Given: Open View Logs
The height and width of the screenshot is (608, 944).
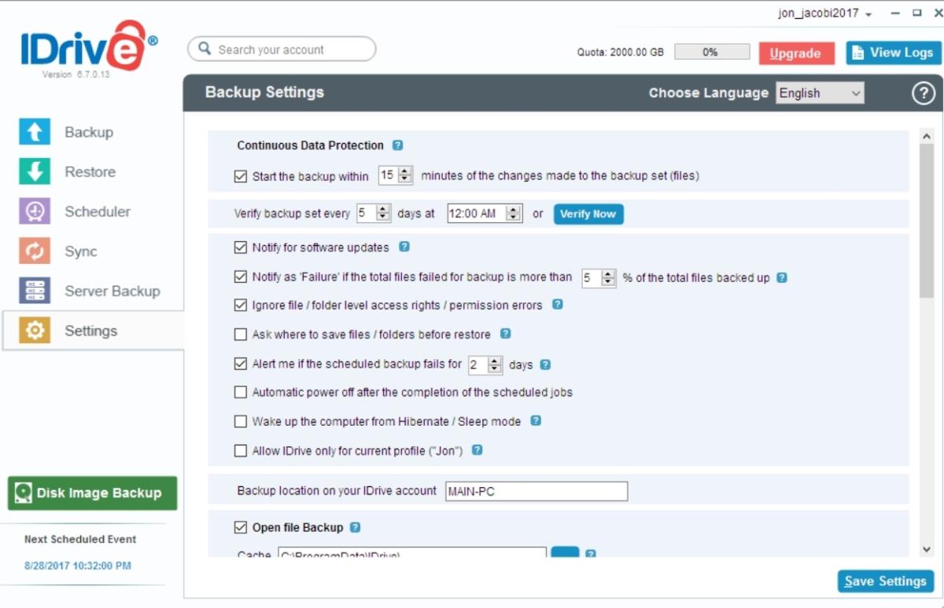Looking at the screenshot, I should (x=894, y=53).
